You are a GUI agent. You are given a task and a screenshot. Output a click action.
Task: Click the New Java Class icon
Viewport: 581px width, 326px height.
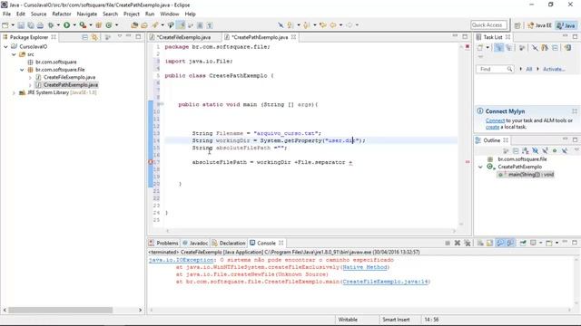pyautogui.click(x=109, y=25)
